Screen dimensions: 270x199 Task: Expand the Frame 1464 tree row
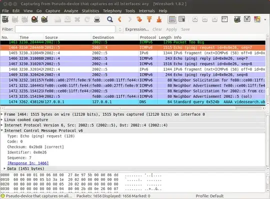(x=1, y=114)
